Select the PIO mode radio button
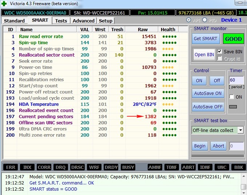The width and height of the screenshot is (247, 195). 205,20
